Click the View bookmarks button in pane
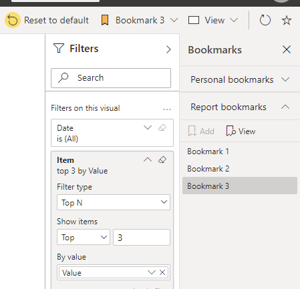 241,131
